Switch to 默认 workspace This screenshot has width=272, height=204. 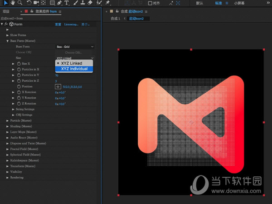[199, 3]
